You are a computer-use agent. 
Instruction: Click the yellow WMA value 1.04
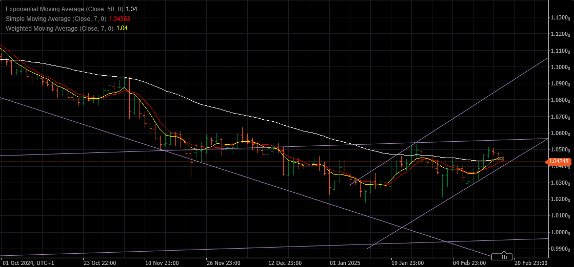coord(122,28)
